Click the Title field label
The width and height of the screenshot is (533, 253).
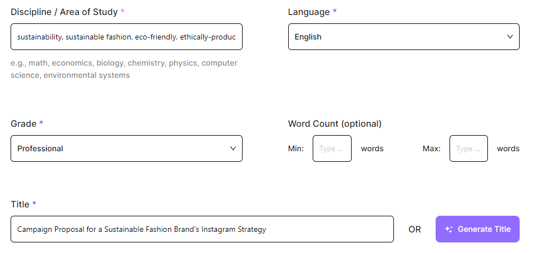[20, 204]
